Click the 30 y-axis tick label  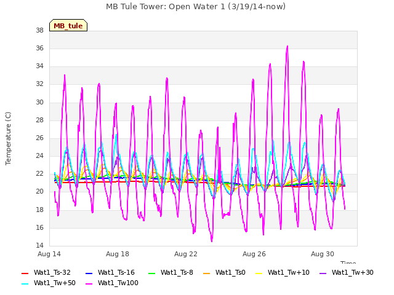39,103
